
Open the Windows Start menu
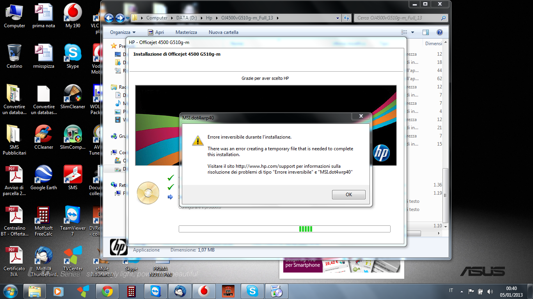coord(11,291)
